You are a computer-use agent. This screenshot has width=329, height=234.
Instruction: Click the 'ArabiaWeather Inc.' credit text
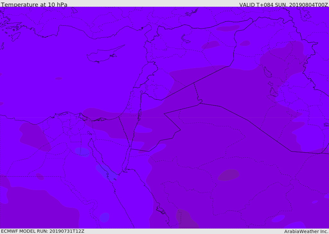[x=306, y=231]
